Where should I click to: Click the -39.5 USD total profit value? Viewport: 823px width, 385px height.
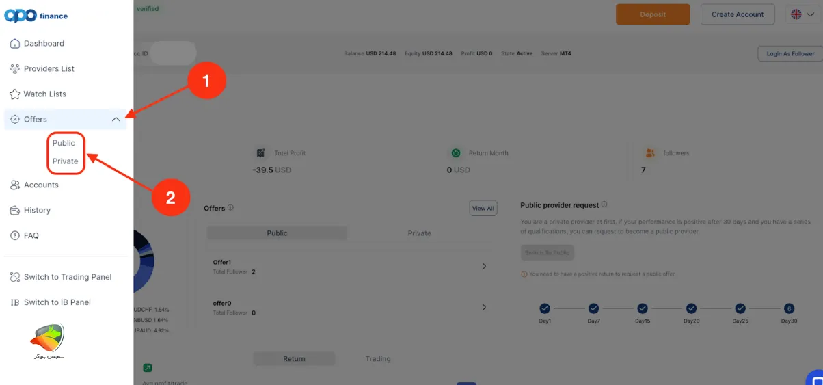pos(272,170)
